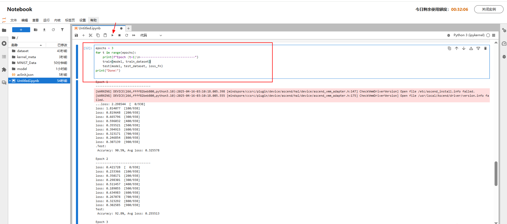Open the 标签页 menu
The height and width of the screenshot is (224, 507).
coord(70,20)
